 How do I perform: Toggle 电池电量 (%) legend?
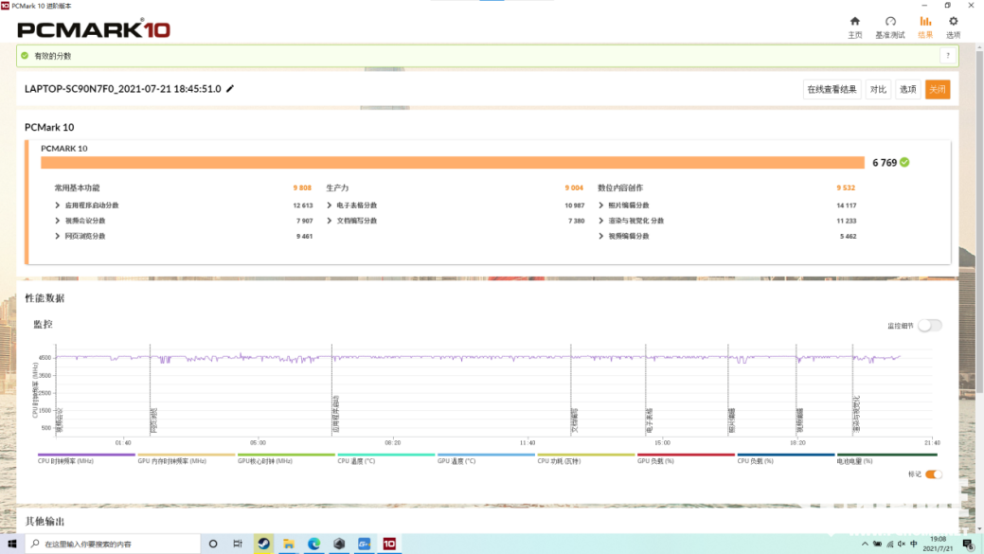click(x=886, y=458)
